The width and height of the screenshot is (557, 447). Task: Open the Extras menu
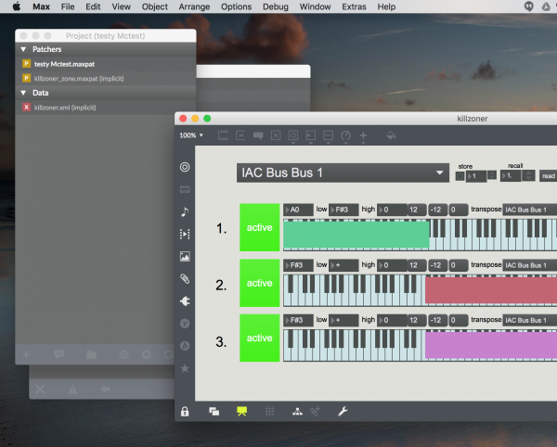coord(354,6)
